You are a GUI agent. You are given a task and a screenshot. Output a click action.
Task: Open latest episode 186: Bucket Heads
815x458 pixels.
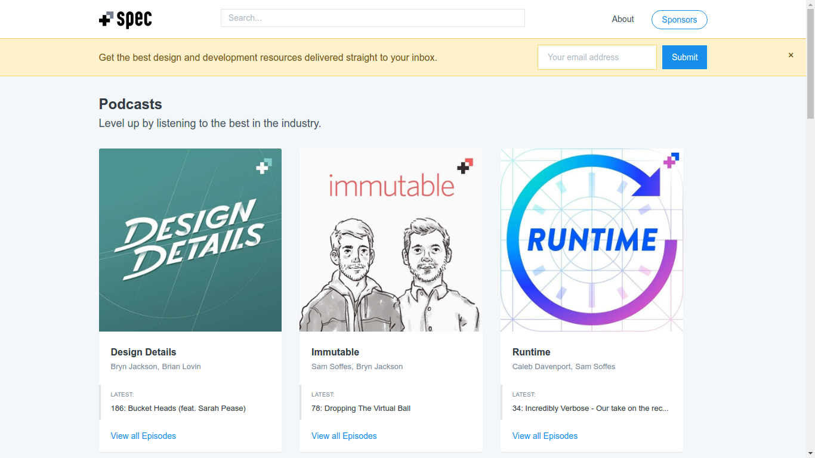(x=178, y=409)
